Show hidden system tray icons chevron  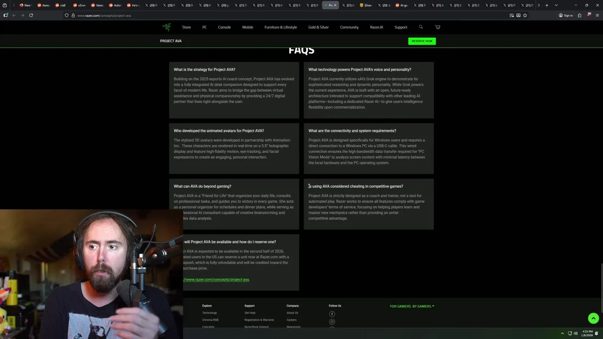click(x=562, y=333)
